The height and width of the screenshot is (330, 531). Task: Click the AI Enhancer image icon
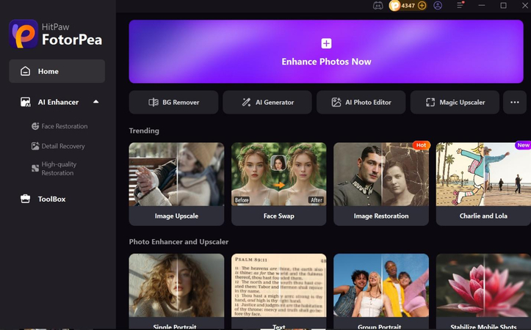tap(26, 102)
